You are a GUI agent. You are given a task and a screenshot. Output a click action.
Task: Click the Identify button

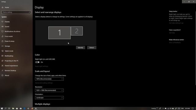pos(81,48)
